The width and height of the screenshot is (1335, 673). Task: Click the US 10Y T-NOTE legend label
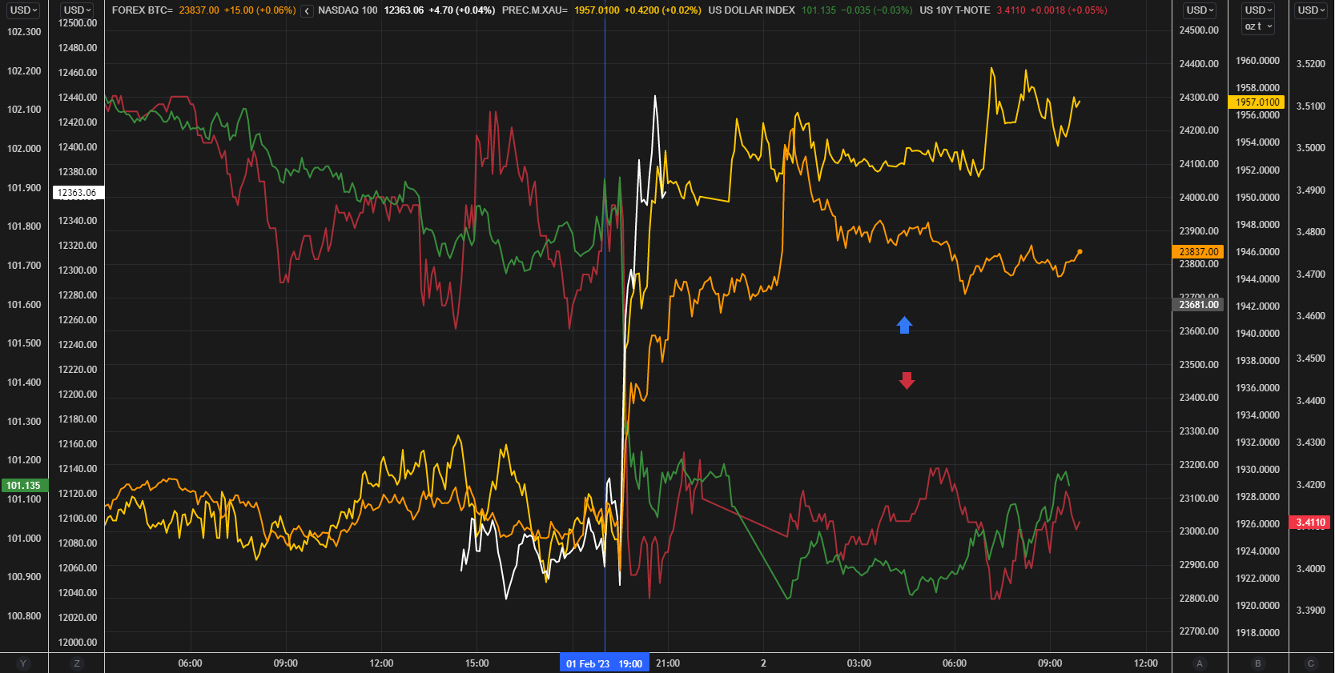tap(955, 10)
